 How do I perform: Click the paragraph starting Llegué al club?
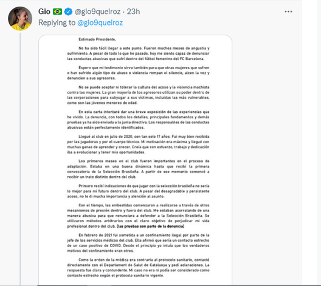tap(138, 145)
